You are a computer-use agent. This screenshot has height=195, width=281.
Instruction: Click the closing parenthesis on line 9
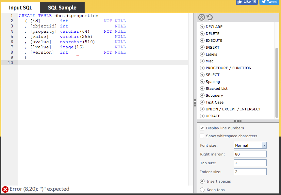[25, 57]
